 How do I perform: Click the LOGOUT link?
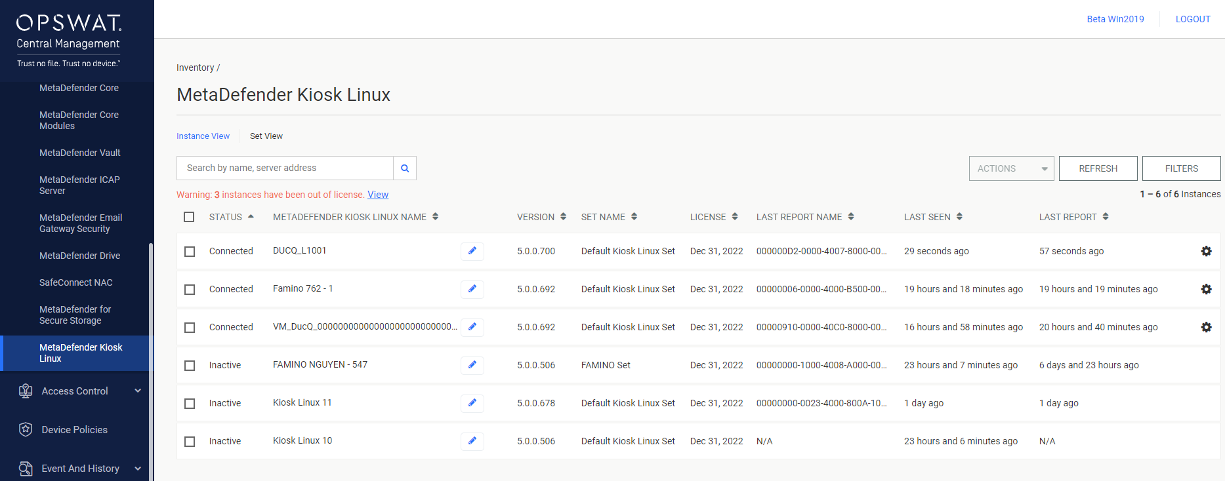(x=1193, y=19)
